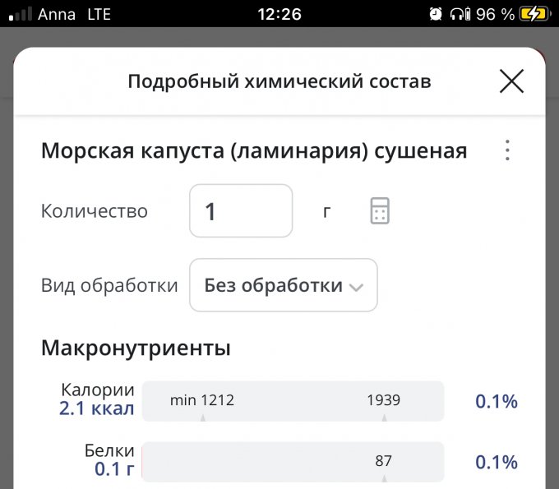Viewport: 559px width, 489px height.
Task: Click the protein range bar
Action: 293,462
